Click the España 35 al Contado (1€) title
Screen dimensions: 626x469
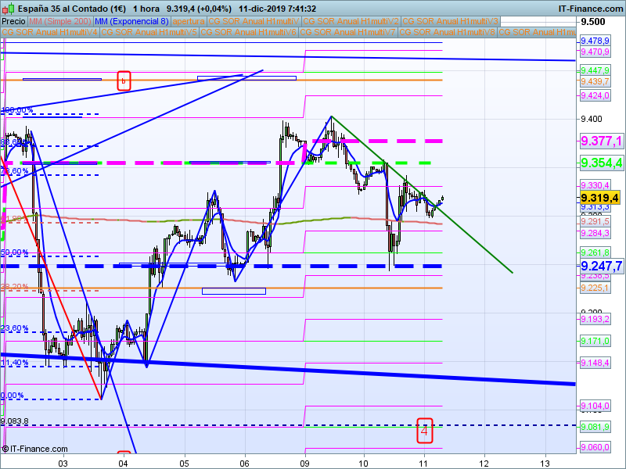tap(72, 9)
